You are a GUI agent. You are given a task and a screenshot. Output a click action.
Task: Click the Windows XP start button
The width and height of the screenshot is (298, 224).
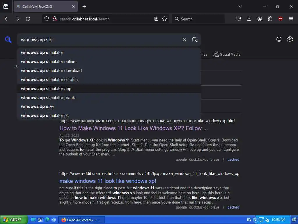(x=14, y=220)
